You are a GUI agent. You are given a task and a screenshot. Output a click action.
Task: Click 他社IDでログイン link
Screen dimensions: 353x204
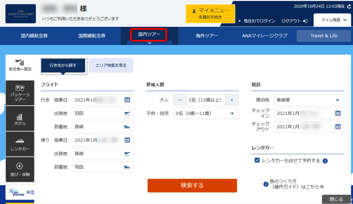257,21
